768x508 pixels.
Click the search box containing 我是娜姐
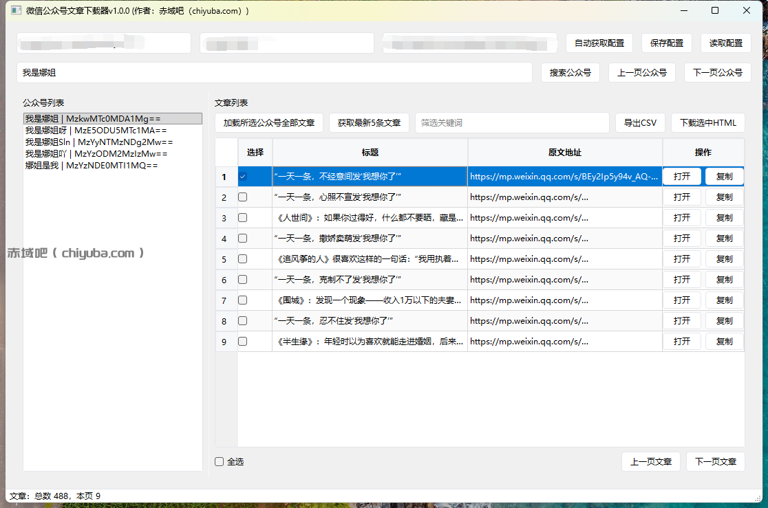[x=275, y=72]
